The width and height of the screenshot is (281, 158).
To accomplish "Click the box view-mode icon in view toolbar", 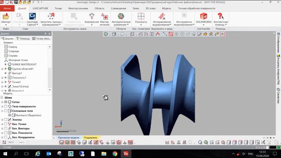I will [x=114, y=34].
